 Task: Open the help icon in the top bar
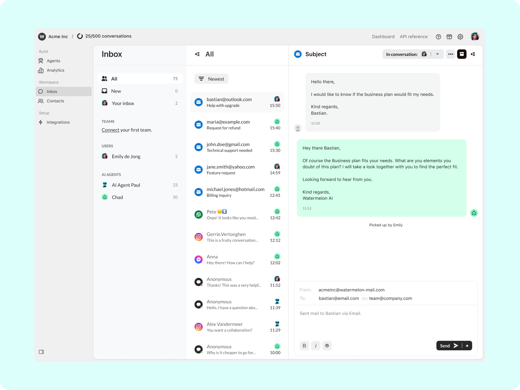(438, 36)
